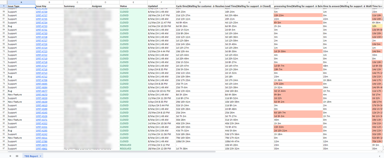Open the all sheets list icon
Image resolution: width=384 pixels, height=158 pixels.
[x=17, y=156]
